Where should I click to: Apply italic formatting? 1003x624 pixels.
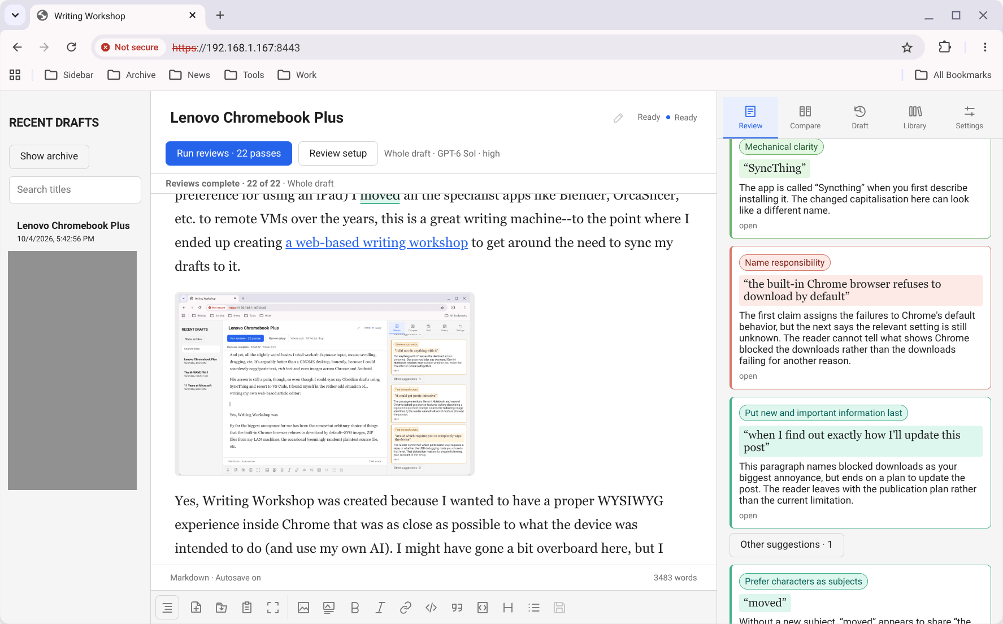[x=380, y=608]
